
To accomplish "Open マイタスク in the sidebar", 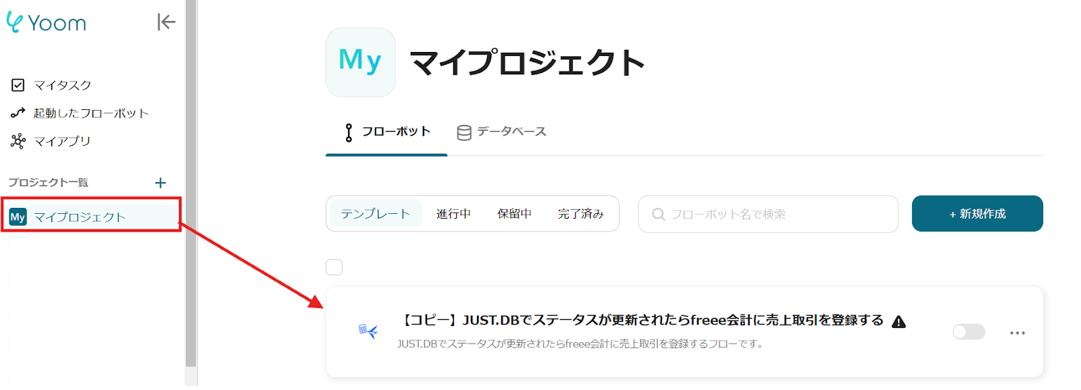I will pos(62,85).
